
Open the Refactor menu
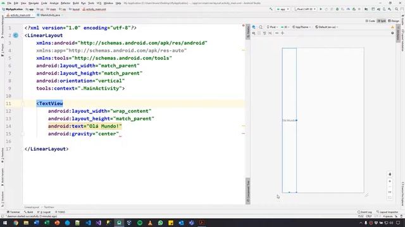(x=65, y=3)
